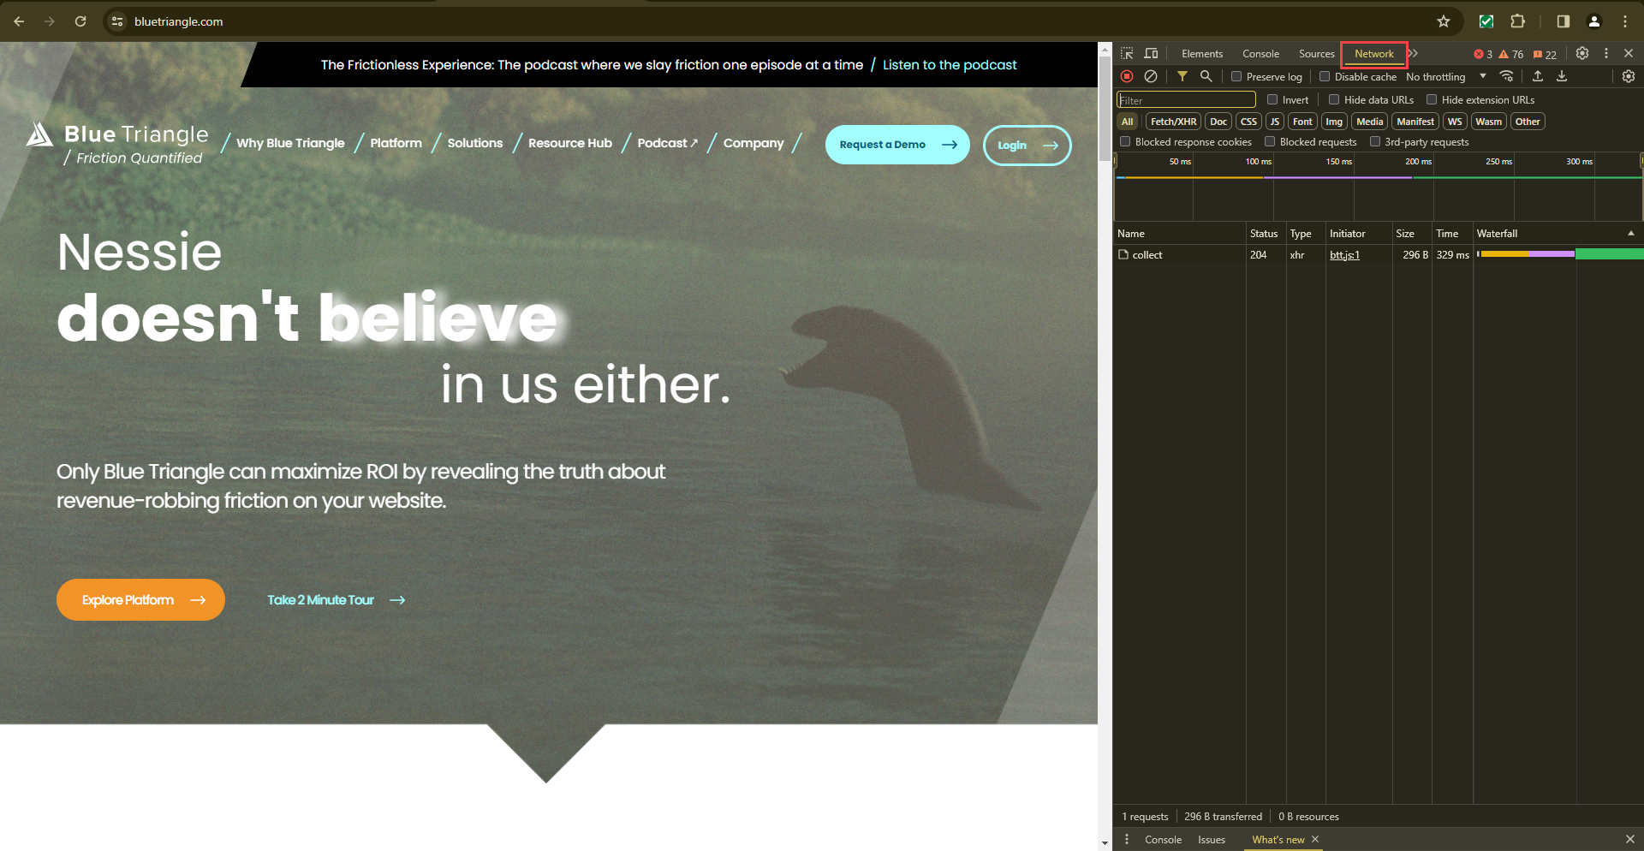
Task: Go back to previous page
Action: click(19, 21)
